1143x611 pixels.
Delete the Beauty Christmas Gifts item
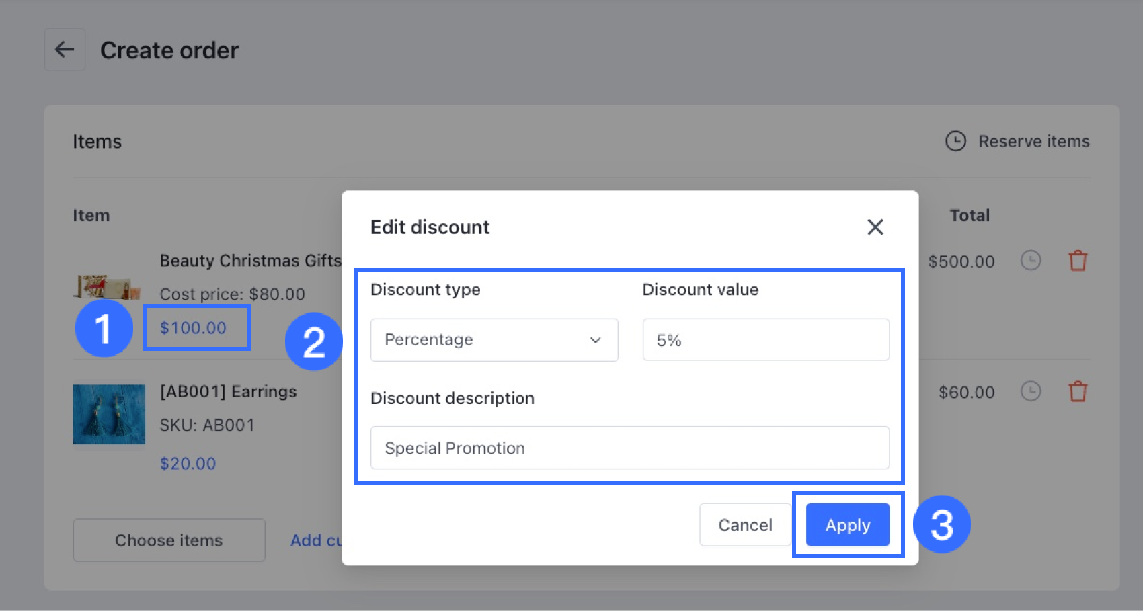pyautogui.click(x=1078, y=261)
